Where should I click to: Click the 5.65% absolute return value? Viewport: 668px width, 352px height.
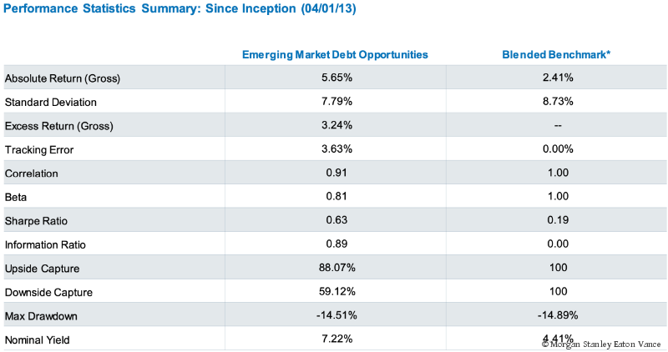click(335, 78)
